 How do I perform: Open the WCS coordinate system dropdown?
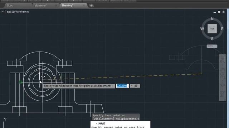212,46
